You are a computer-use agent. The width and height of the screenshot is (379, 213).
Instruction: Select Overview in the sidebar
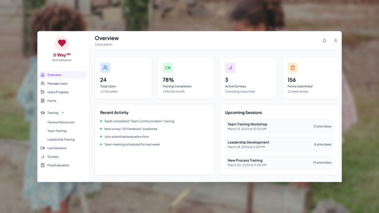54,75
